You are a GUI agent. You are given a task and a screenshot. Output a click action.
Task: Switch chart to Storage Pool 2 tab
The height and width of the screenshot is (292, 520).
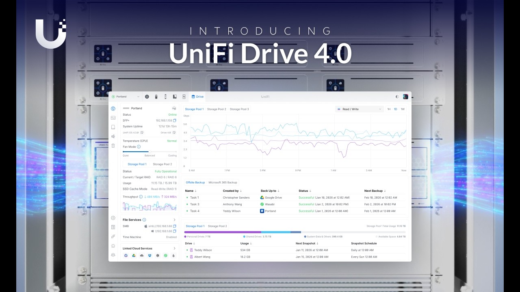217,109
